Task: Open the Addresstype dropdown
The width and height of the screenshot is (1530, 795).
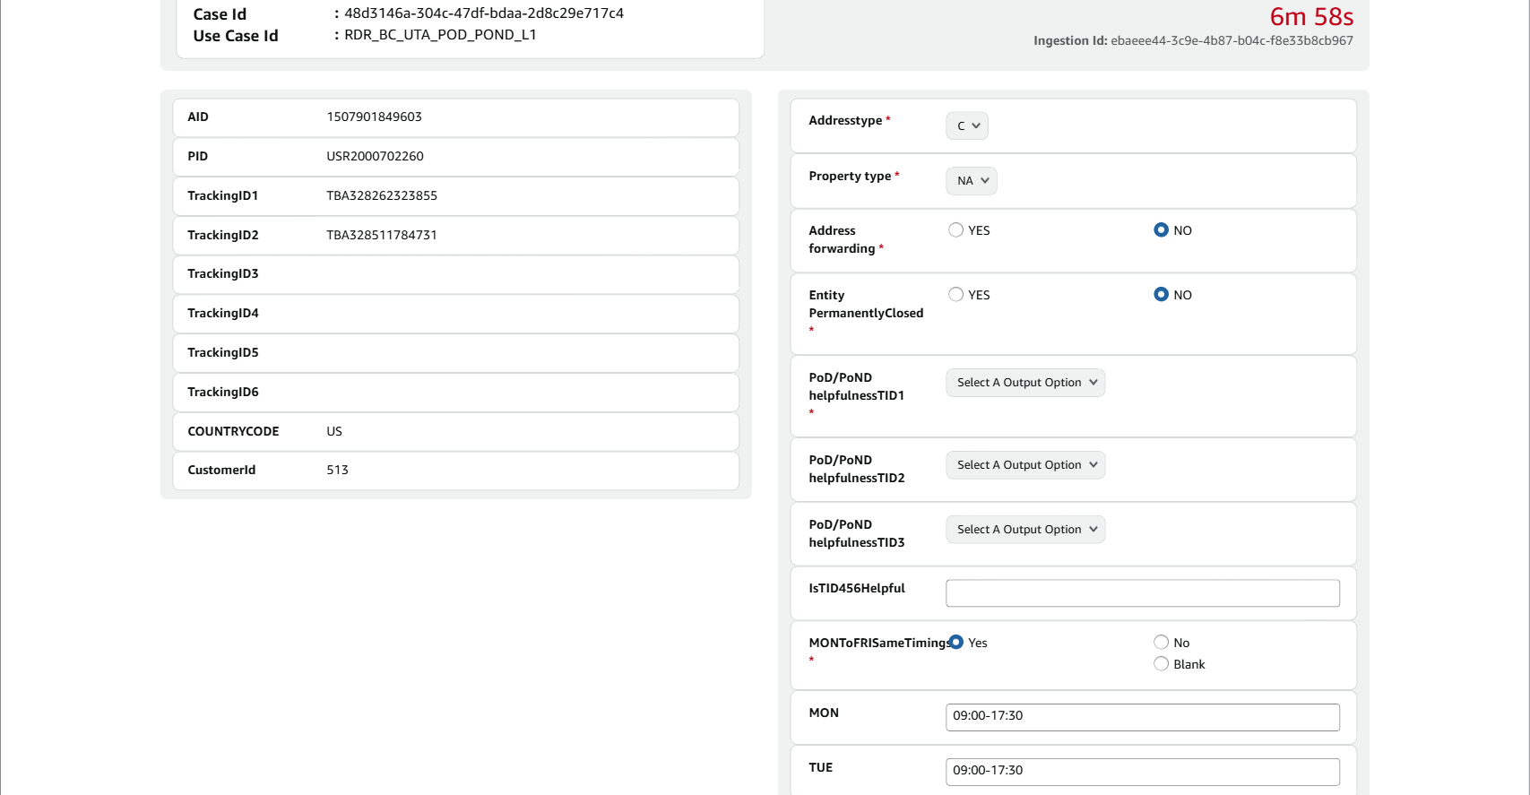Action: click(967, 126)
